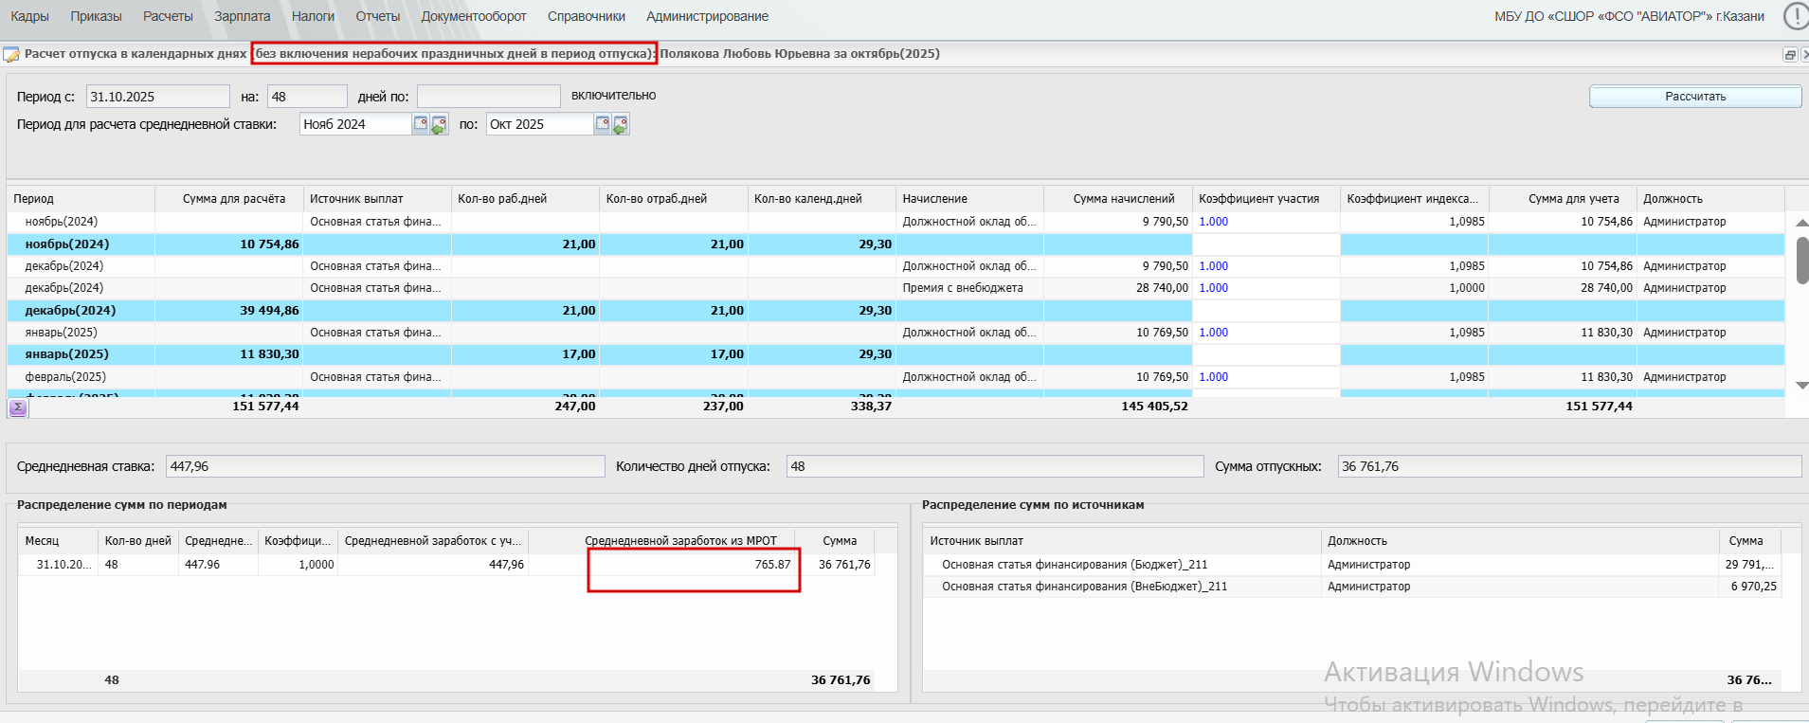This screenshot has width=1809, height=723.
Task: Click the exclamation notification icon
Action: (x=1795, y=16)
